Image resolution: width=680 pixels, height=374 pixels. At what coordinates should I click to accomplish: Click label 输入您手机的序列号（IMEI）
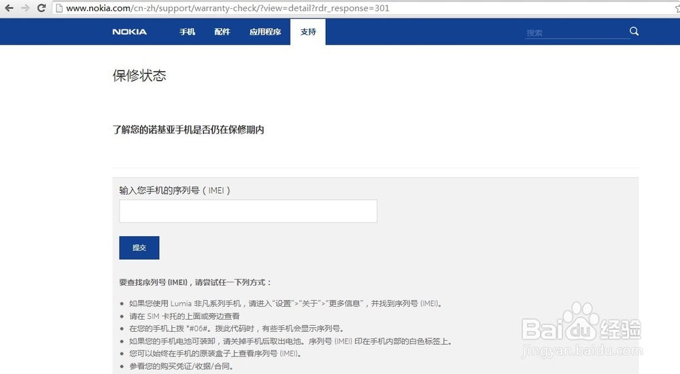pos(175,191)
